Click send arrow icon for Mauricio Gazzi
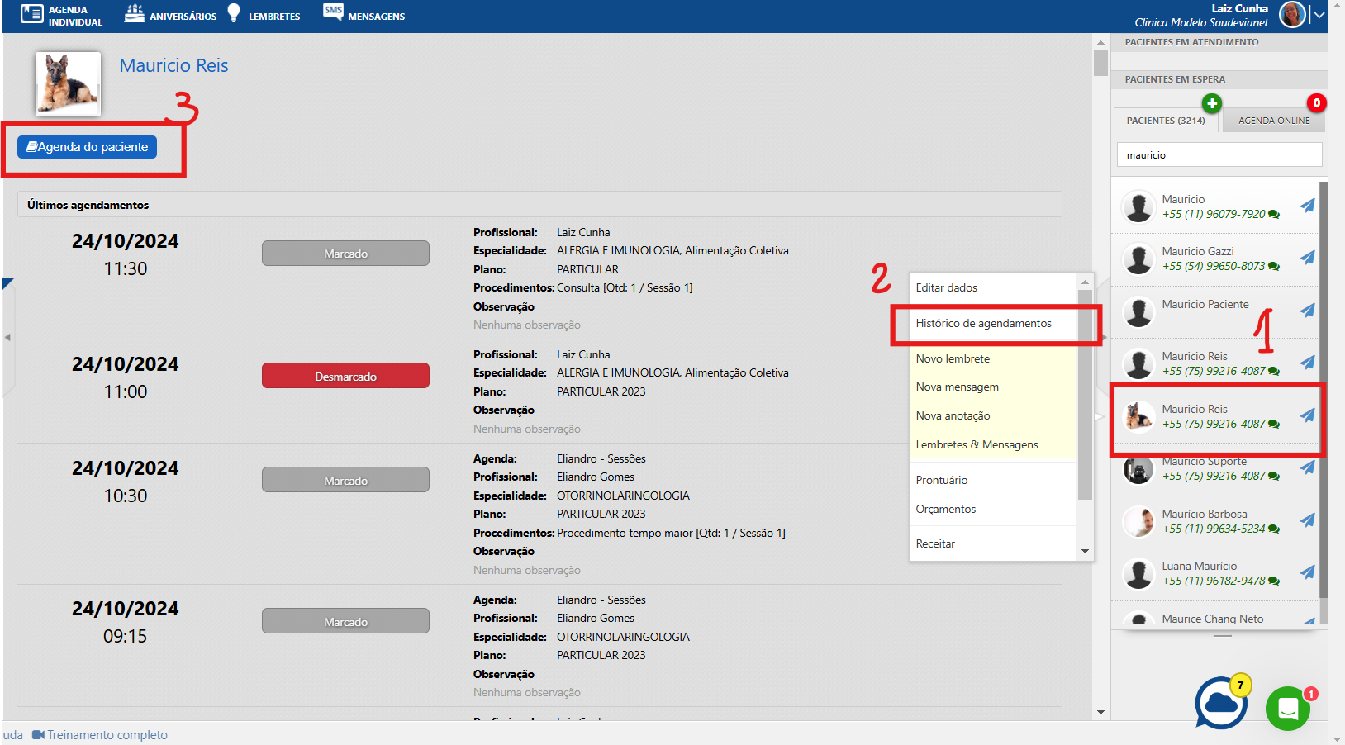Screen dimensions: 1345x745 pos(1307,258)
